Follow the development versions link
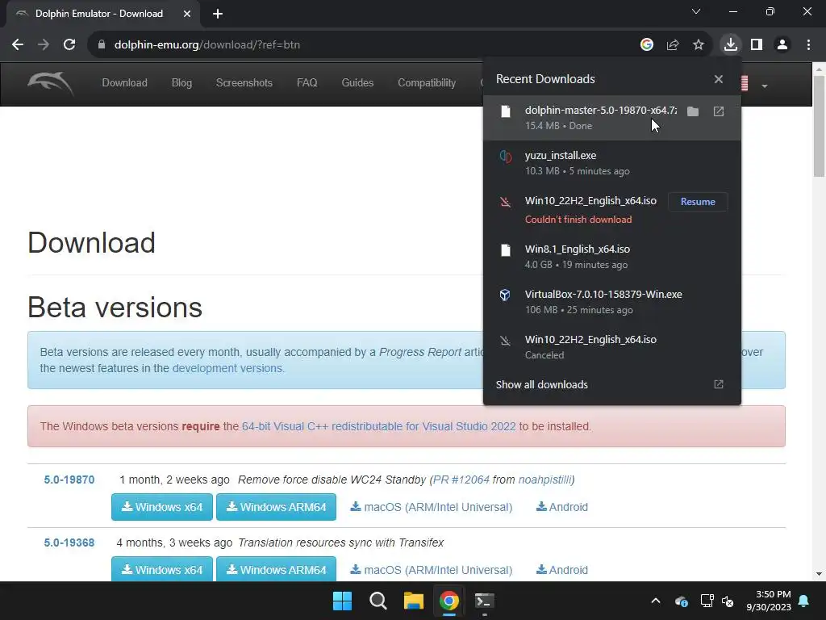The width and height of the screenshot is (826, 620). [x=227, y=368]
